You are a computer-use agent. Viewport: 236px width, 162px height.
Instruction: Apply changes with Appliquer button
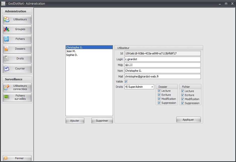click(189, 120)
